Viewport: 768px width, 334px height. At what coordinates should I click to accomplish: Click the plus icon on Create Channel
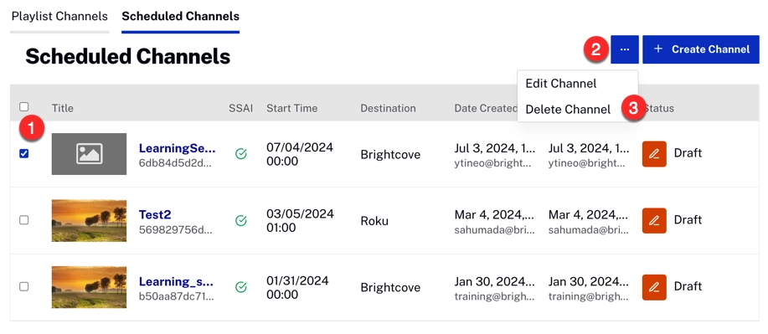(658, 49)
